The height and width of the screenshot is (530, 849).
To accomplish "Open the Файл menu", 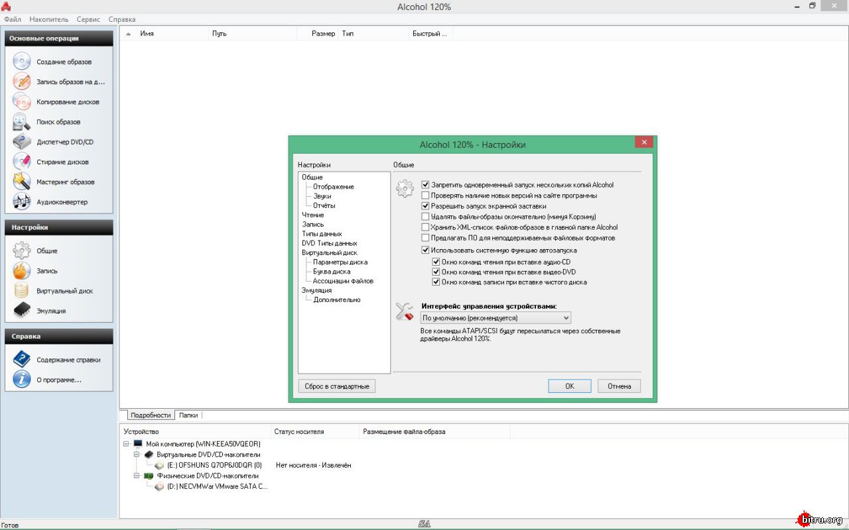I will click(x=13, y=19).
